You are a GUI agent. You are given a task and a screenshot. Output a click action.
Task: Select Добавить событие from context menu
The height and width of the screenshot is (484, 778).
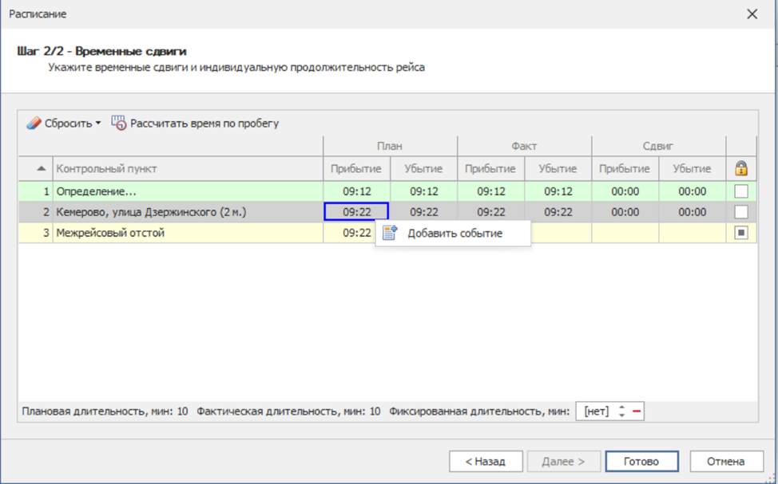point(454,233)
